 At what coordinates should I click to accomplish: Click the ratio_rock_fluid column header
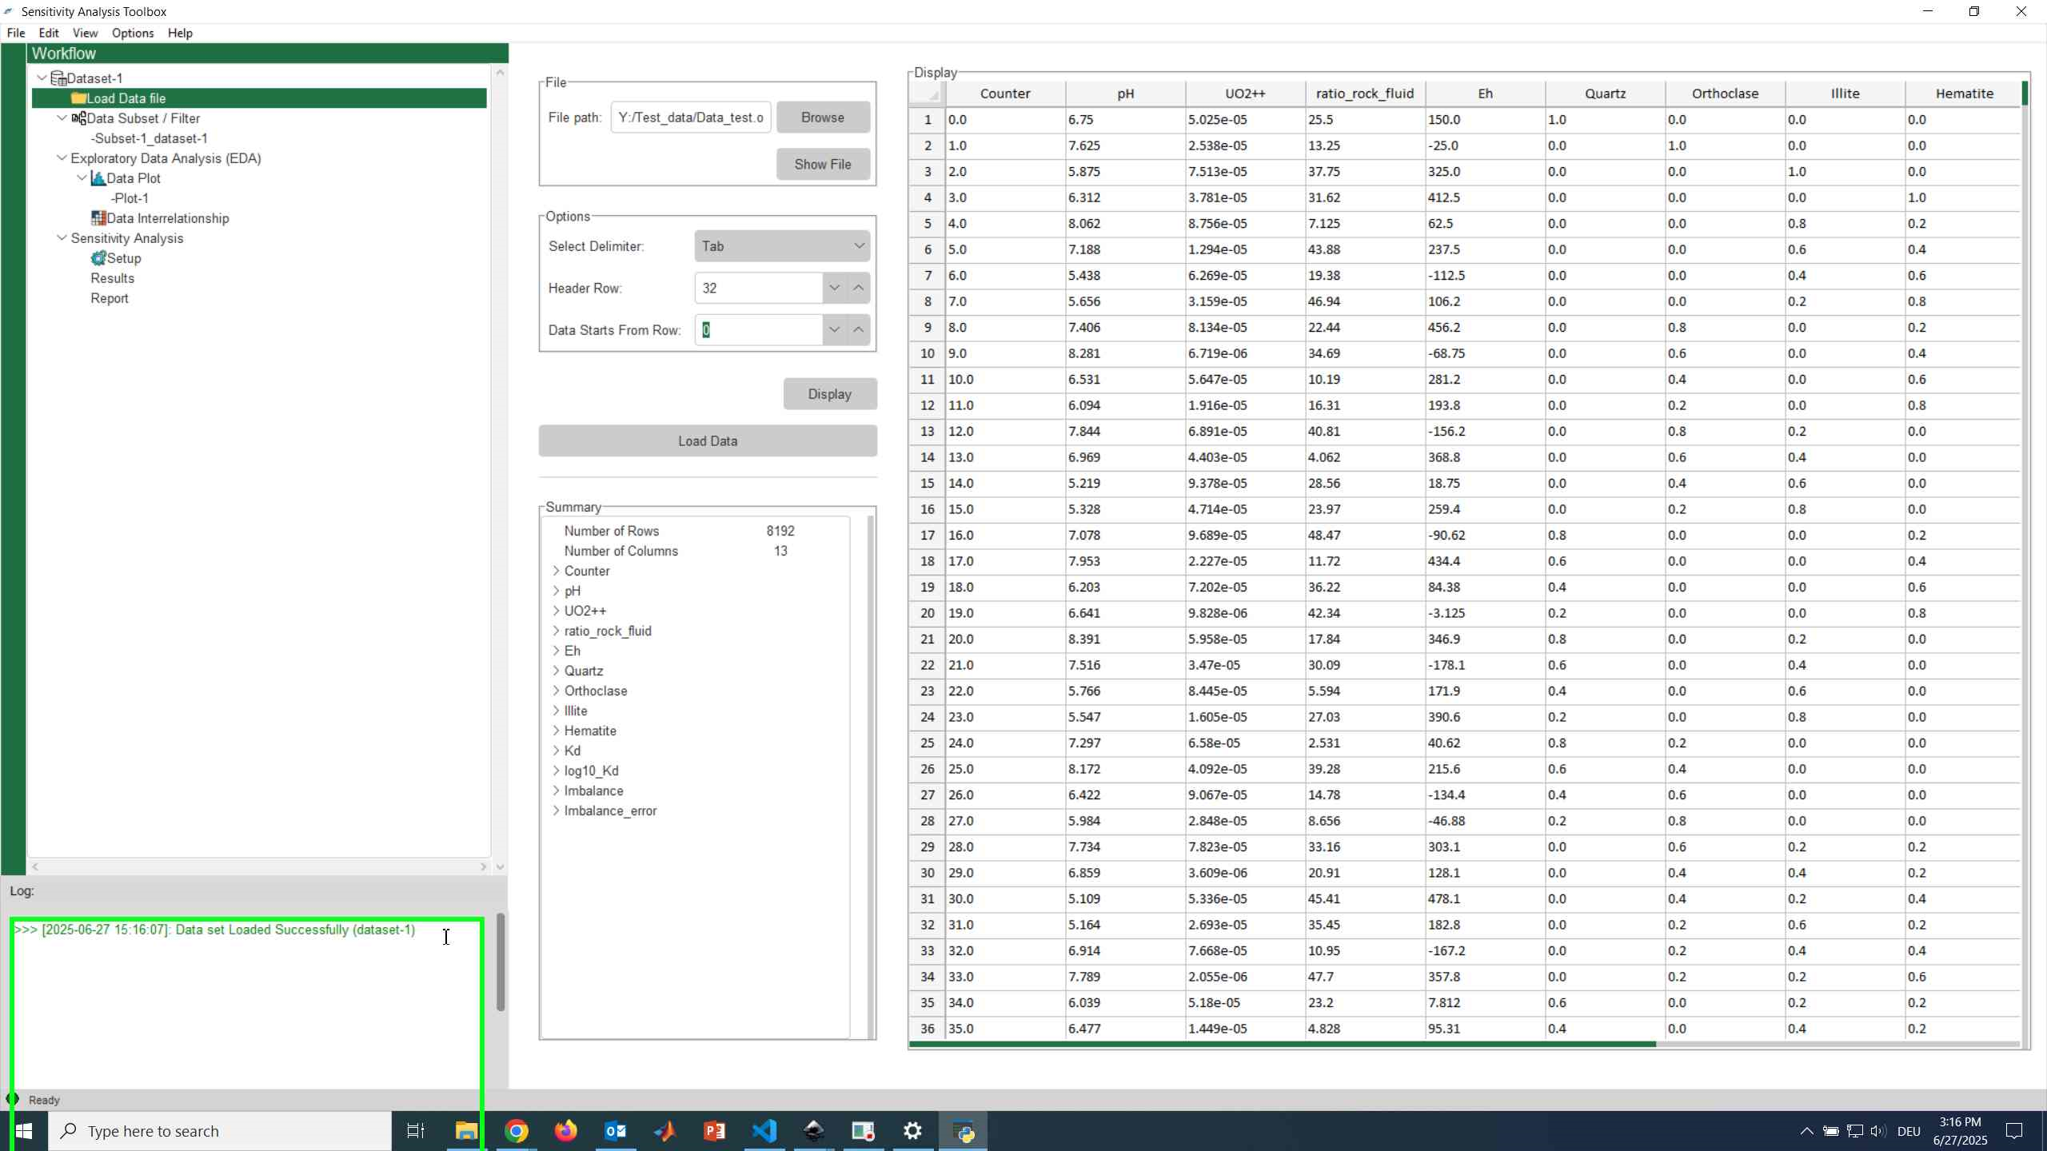pos(1365,94)
